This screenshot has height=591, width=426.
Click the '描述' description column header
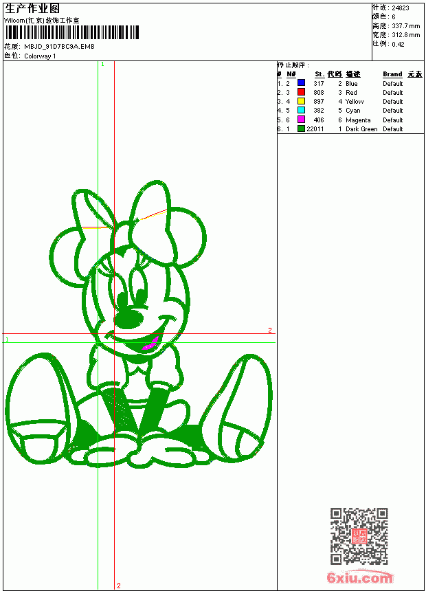click(x=353, y=74)
